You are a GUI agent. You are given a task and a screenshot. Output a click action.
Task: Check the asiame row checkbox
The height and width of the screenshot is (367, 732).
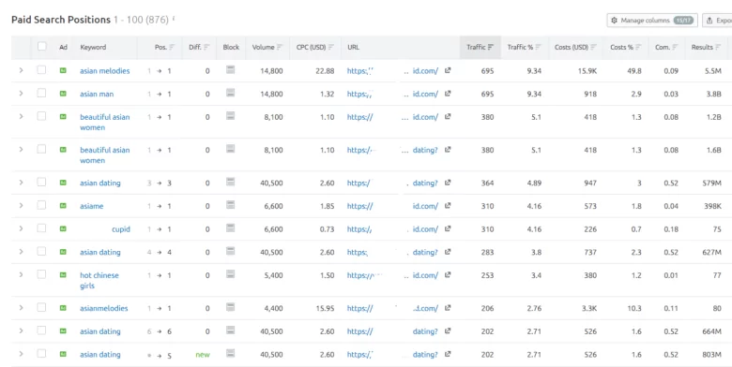(41, 205)
